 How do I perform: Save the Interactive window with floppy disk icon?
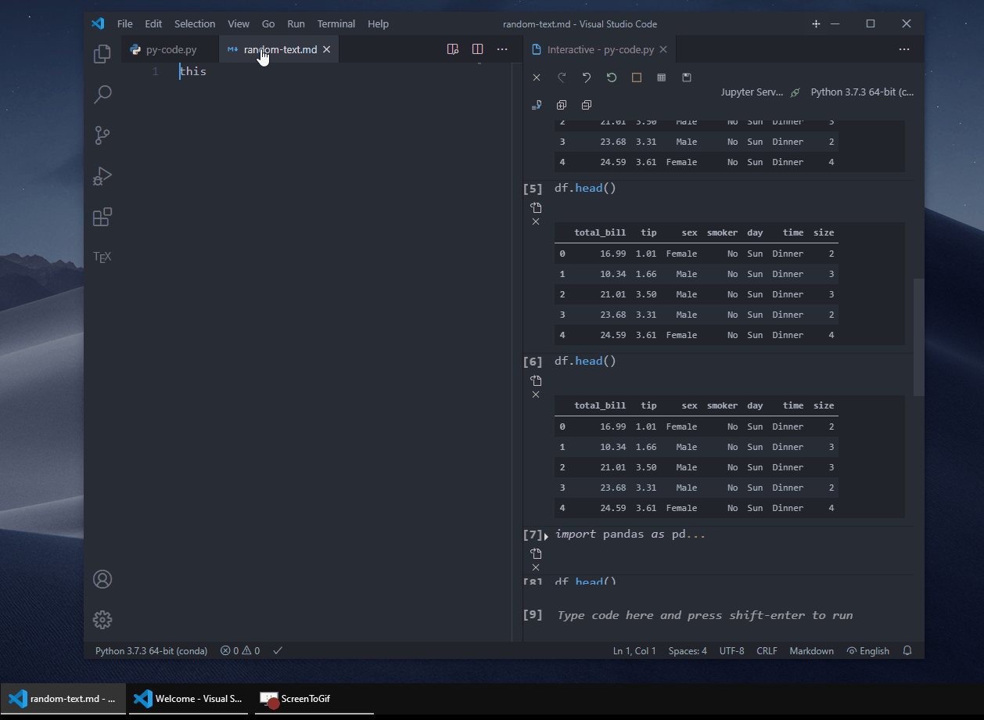click(687, 77)
